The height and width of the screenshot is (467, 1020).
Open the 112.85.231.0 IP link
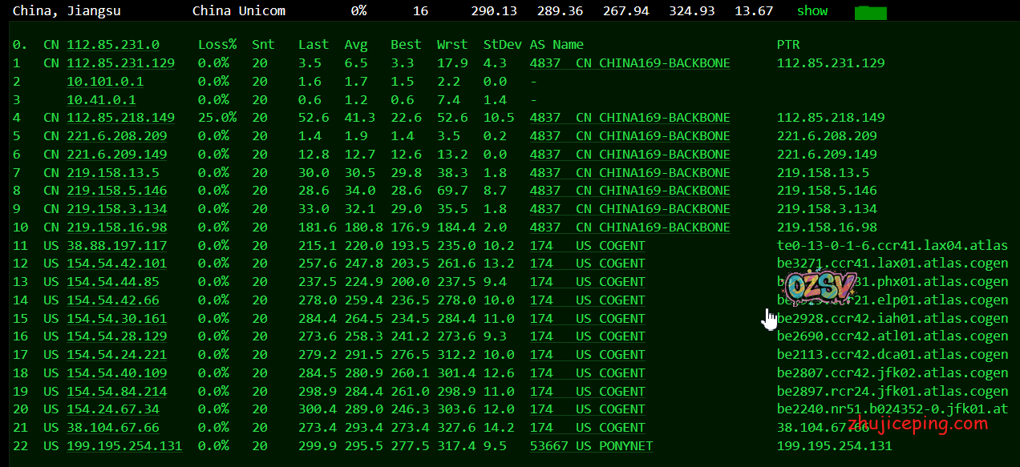pyautogui.click(x=112, y=45)
